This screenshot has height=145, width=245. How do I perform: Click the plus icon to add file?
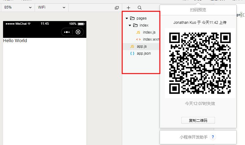(128, 8)
